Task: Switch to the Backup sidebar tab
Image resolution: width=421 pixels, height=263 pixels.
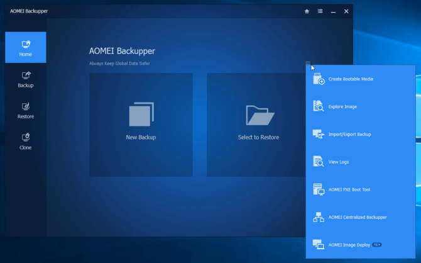Action: tap(26, 79)
